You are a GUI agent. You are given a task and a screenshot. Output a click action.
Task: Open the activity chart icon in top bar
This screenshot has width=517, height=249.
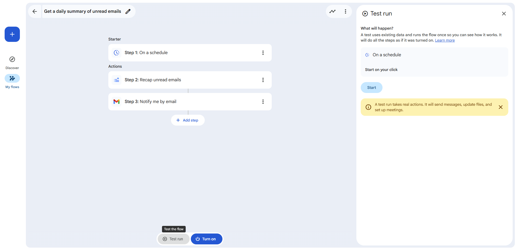[x=332, y=11]
